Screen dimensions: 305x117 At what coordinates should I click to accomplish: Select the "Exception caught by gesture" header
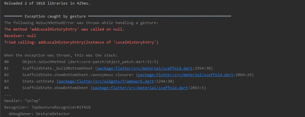pos(55,16)
